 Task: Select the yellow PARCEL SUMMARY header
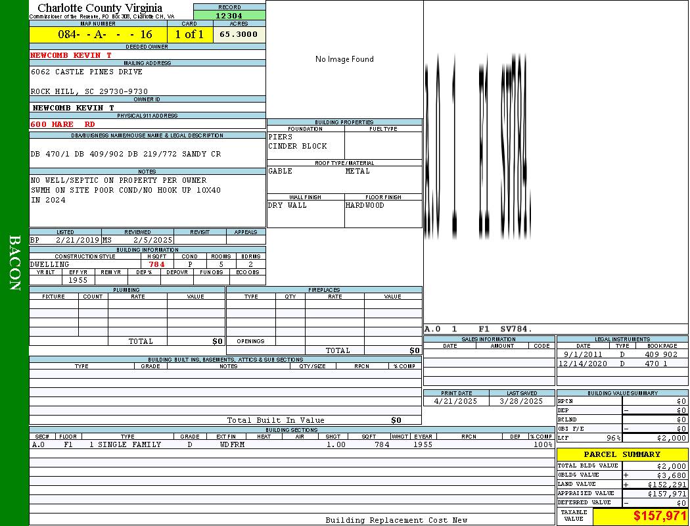click(x=622, y=454)
